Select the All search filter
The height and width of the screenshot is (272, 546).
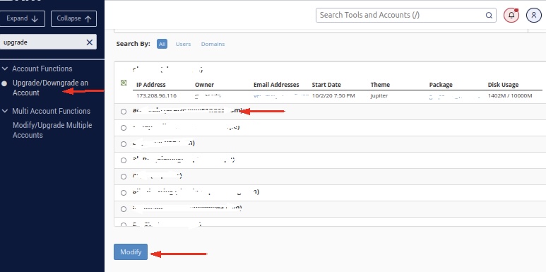pyautogui.click(x=162, y=44)
